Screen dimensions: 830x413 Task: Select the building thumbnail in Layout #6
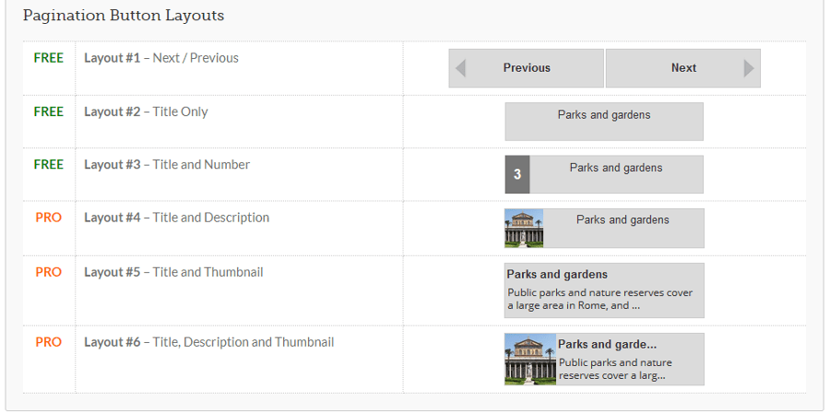(x=530, y=359)
